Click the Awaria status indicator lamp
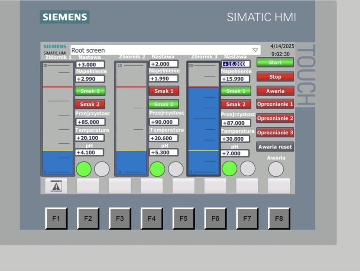 click(276, 169)
